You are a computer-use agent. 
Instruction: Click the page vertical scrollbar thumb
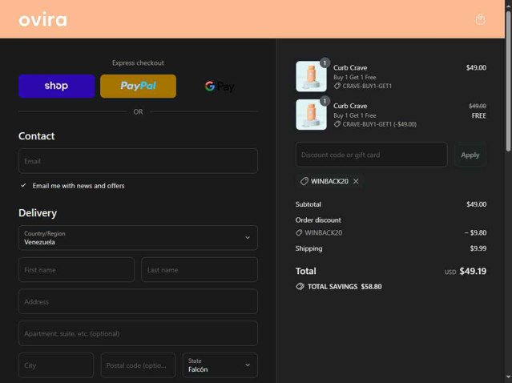click(x=509, y=81)
